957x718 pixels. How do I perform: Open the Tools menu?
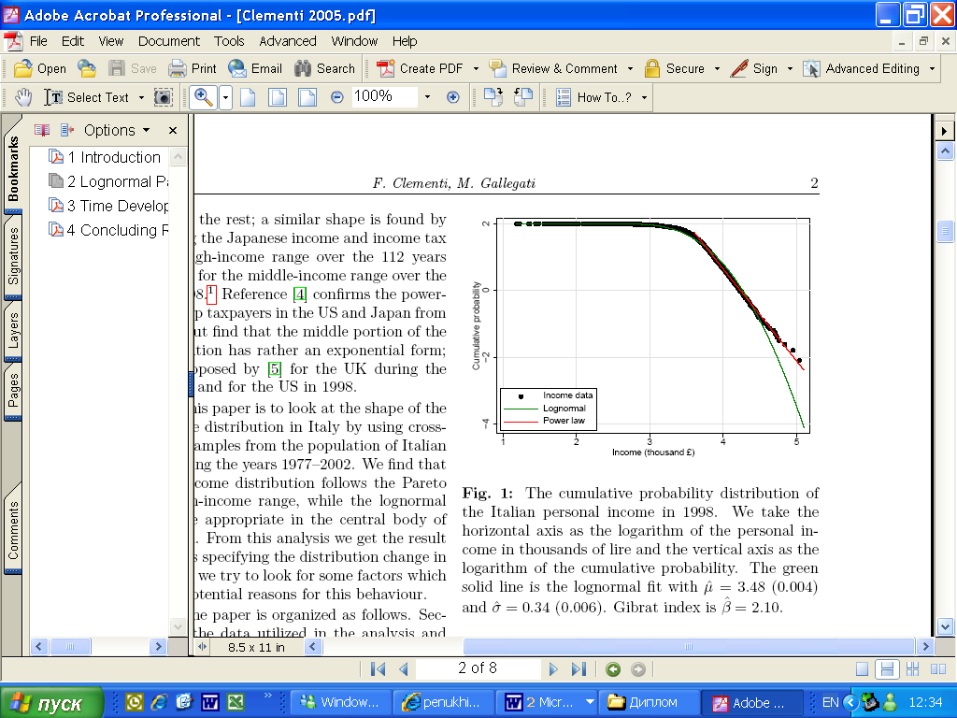(229, 41)
